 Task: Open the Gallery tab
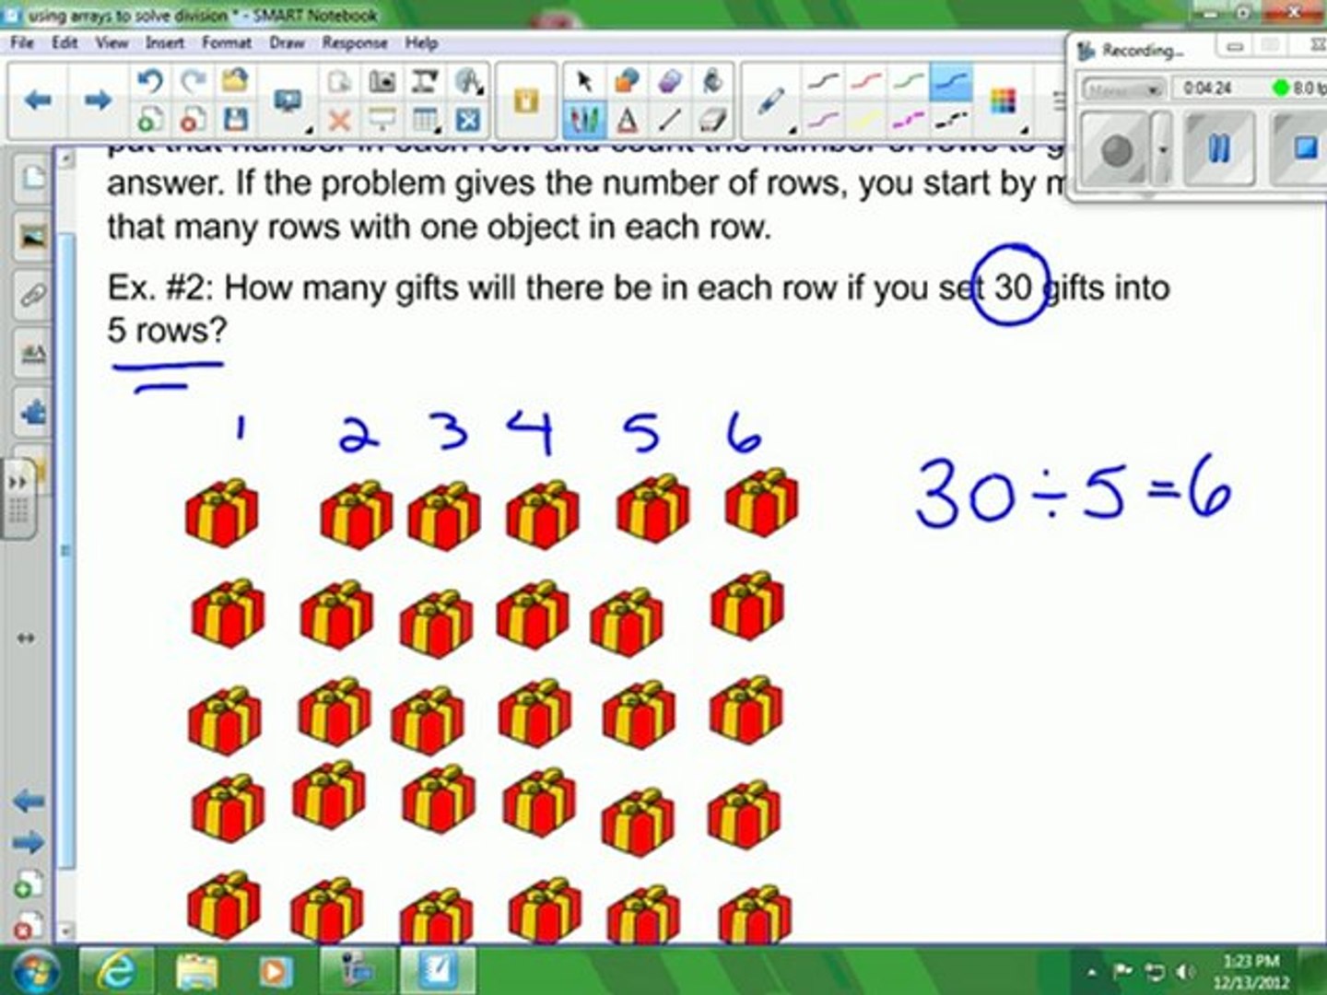[32, 238]
